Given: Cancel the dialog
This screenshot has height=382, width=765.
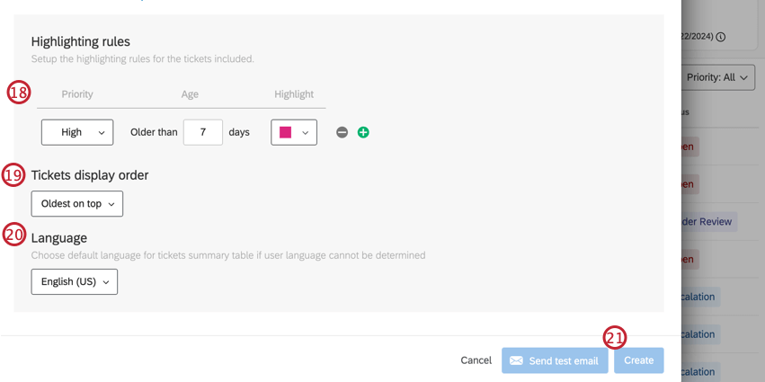Looking at the screenshot, I should coord(476,360).
